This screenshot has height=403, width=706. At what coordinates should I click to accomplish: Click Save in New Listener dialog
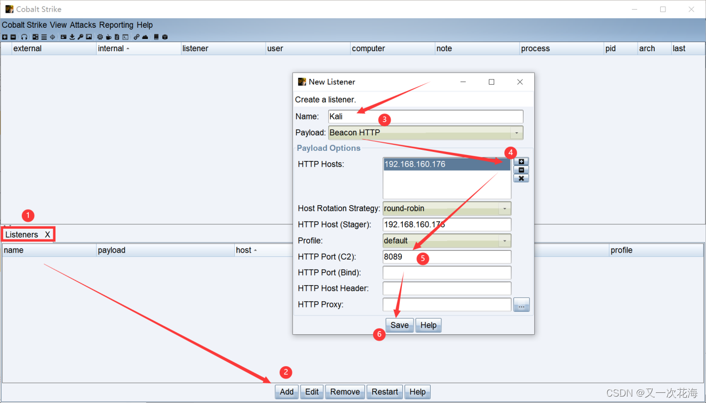tap(400, 325)
